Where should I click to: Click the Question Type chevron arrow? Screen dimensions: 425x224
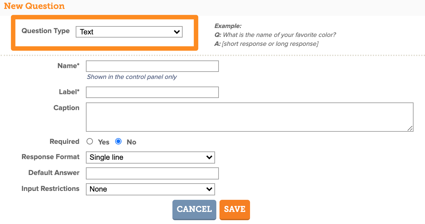click(x=177, y=32)
